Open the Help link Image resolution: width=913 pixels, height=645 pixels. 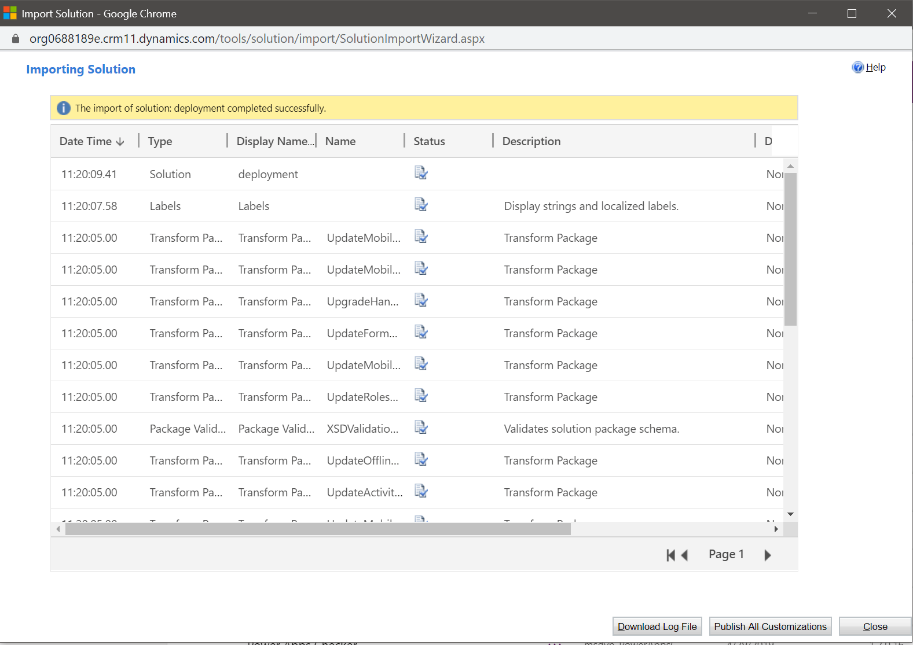pos(875,67)
